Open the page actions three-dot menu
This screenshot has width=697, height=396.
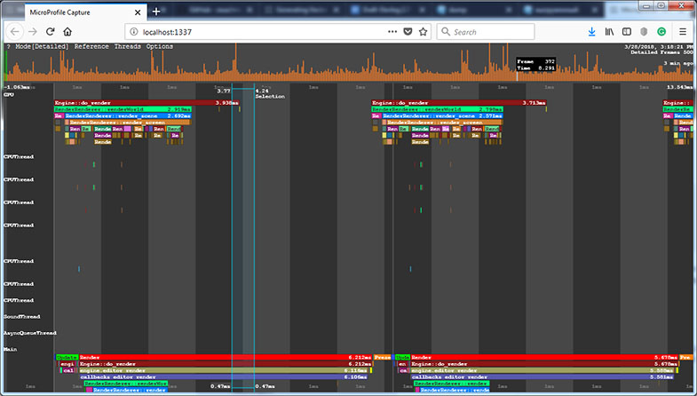point(392,31)
